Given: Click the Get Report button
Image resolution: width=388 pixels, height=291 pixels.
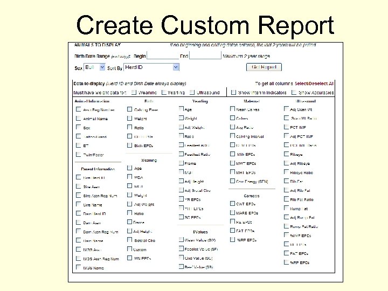Looking at the screenshot, I should [x=264, y=67].
